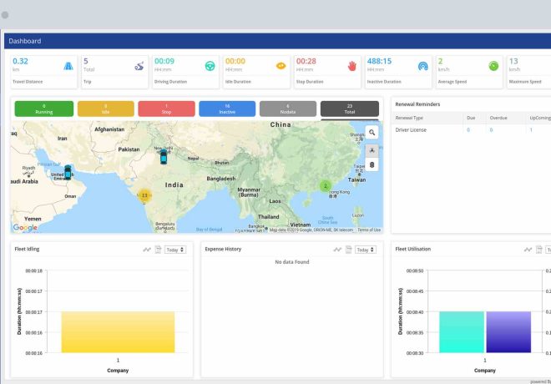
Task: Click the traffic light icon on map
Action: 372,164
